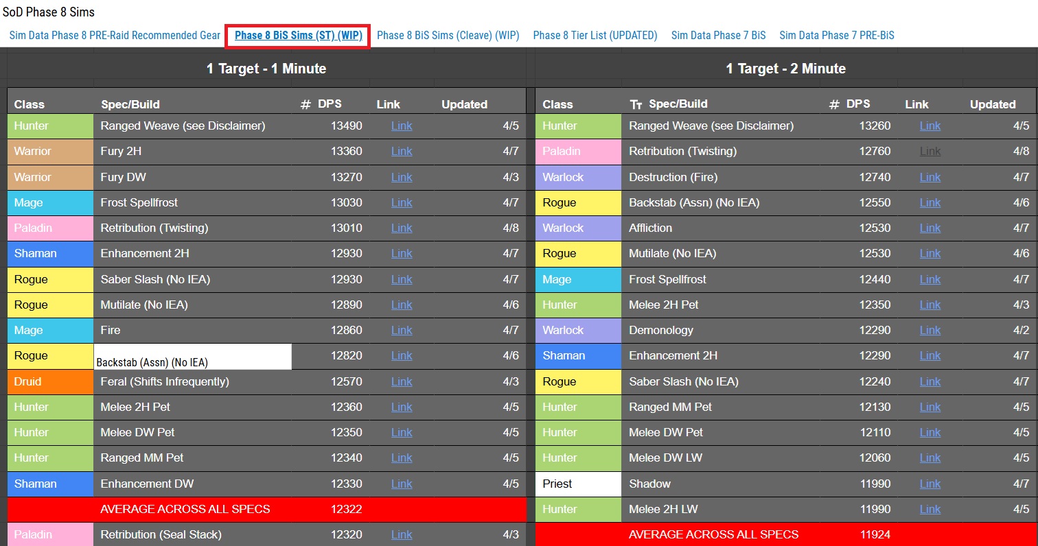Select Phase 8 BiS Sims (ST) (WIP) tab

point(299,36)
